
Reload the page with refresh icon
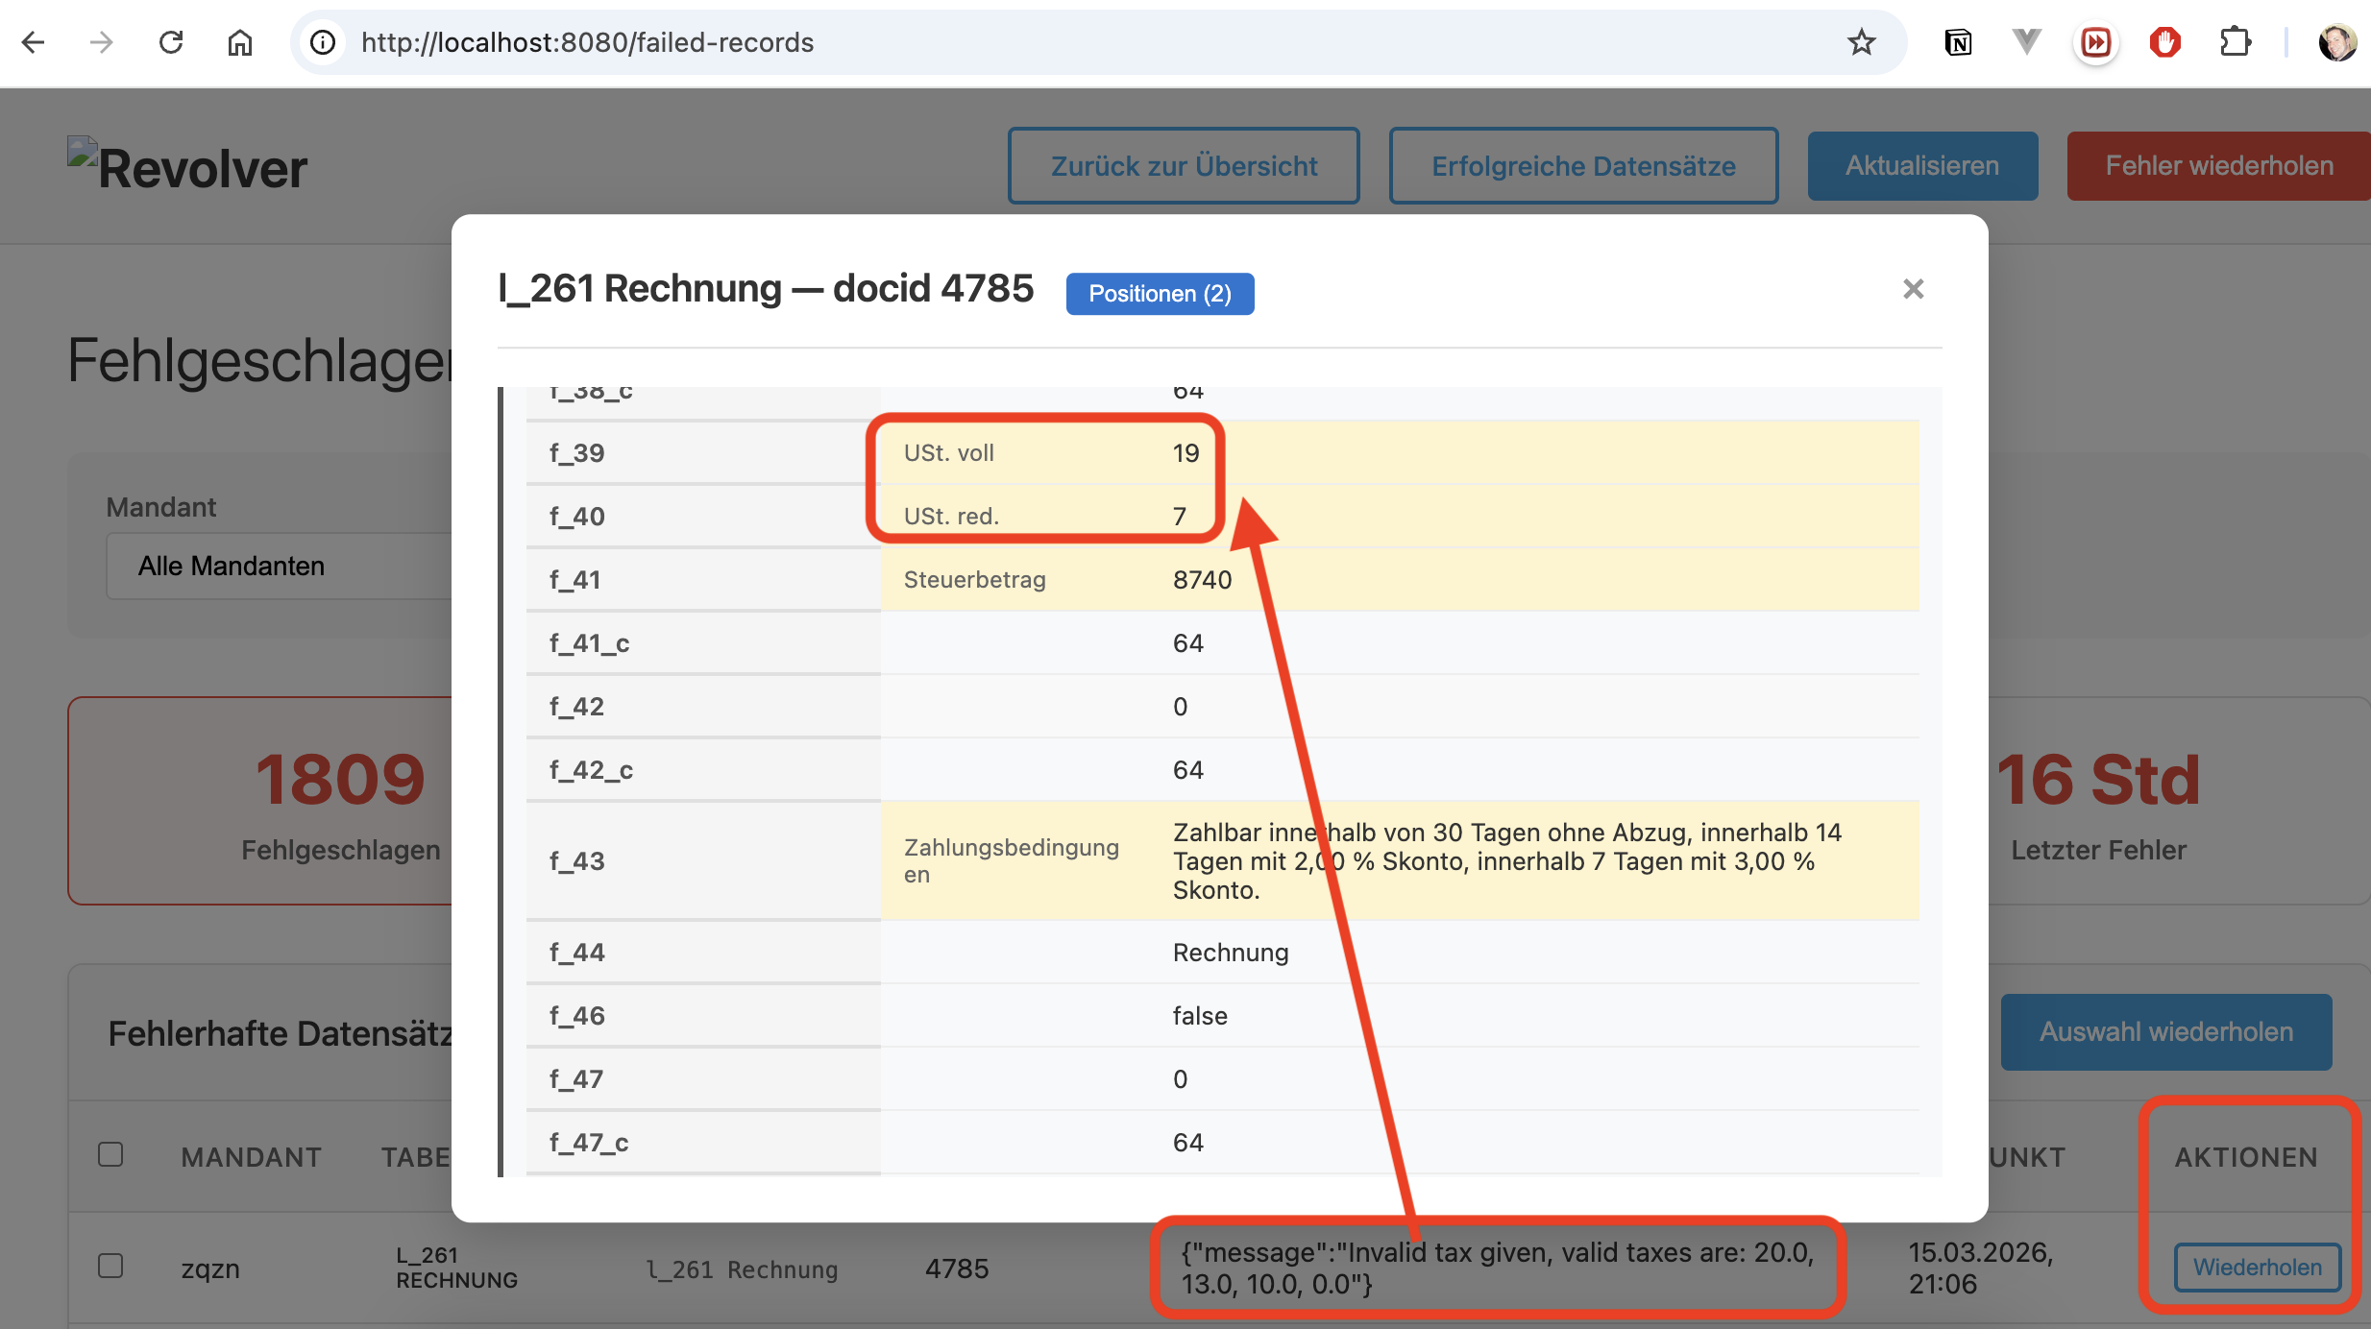(x=171, y=42)
